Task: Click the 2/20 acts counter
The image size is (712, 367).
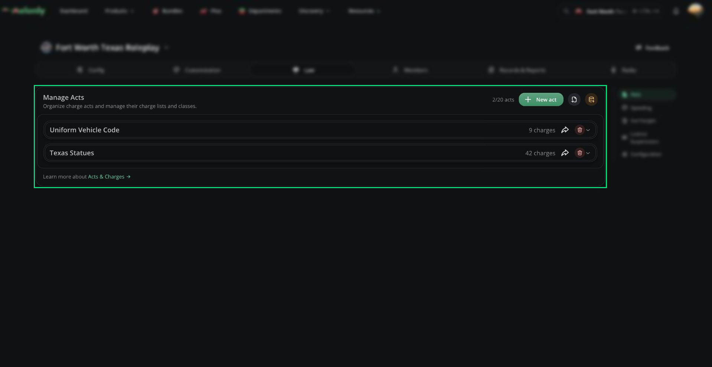Action: (503, 100)
